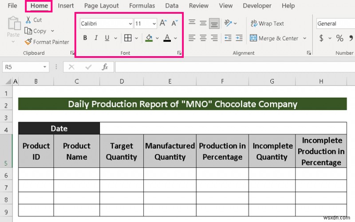Apply borders with the Borders icon

pyautogui.click(x=128, y=38)
